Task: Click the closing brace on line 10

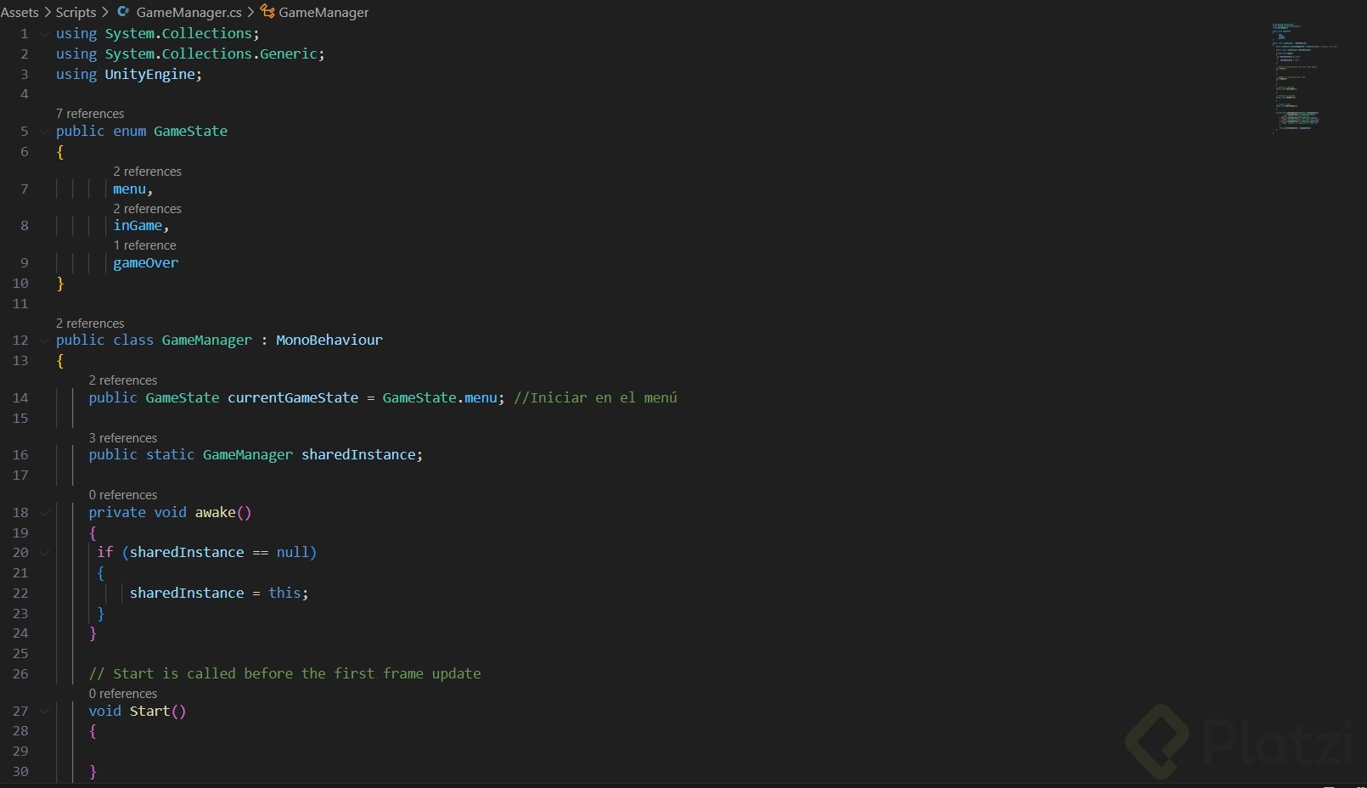Action: (x=60, y=284)
